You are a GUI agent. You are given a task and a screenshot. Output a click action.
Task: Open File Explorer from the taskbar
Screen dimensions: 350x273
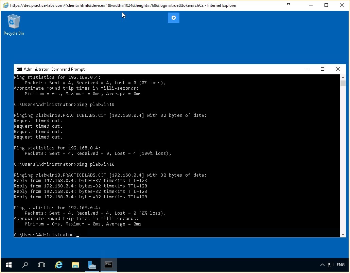tap(75, 265)
